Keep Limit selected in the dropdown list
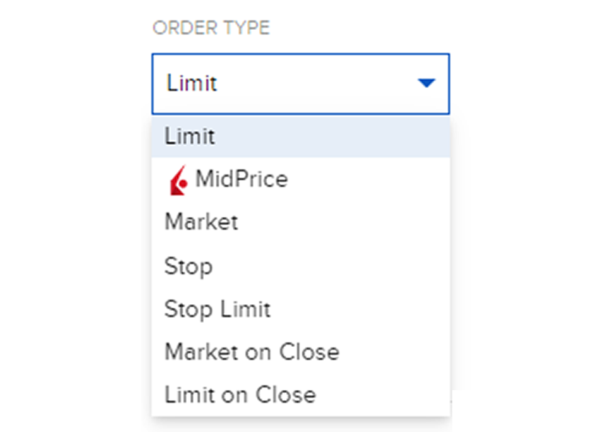The image size is (600, 432). click(190, 136)
